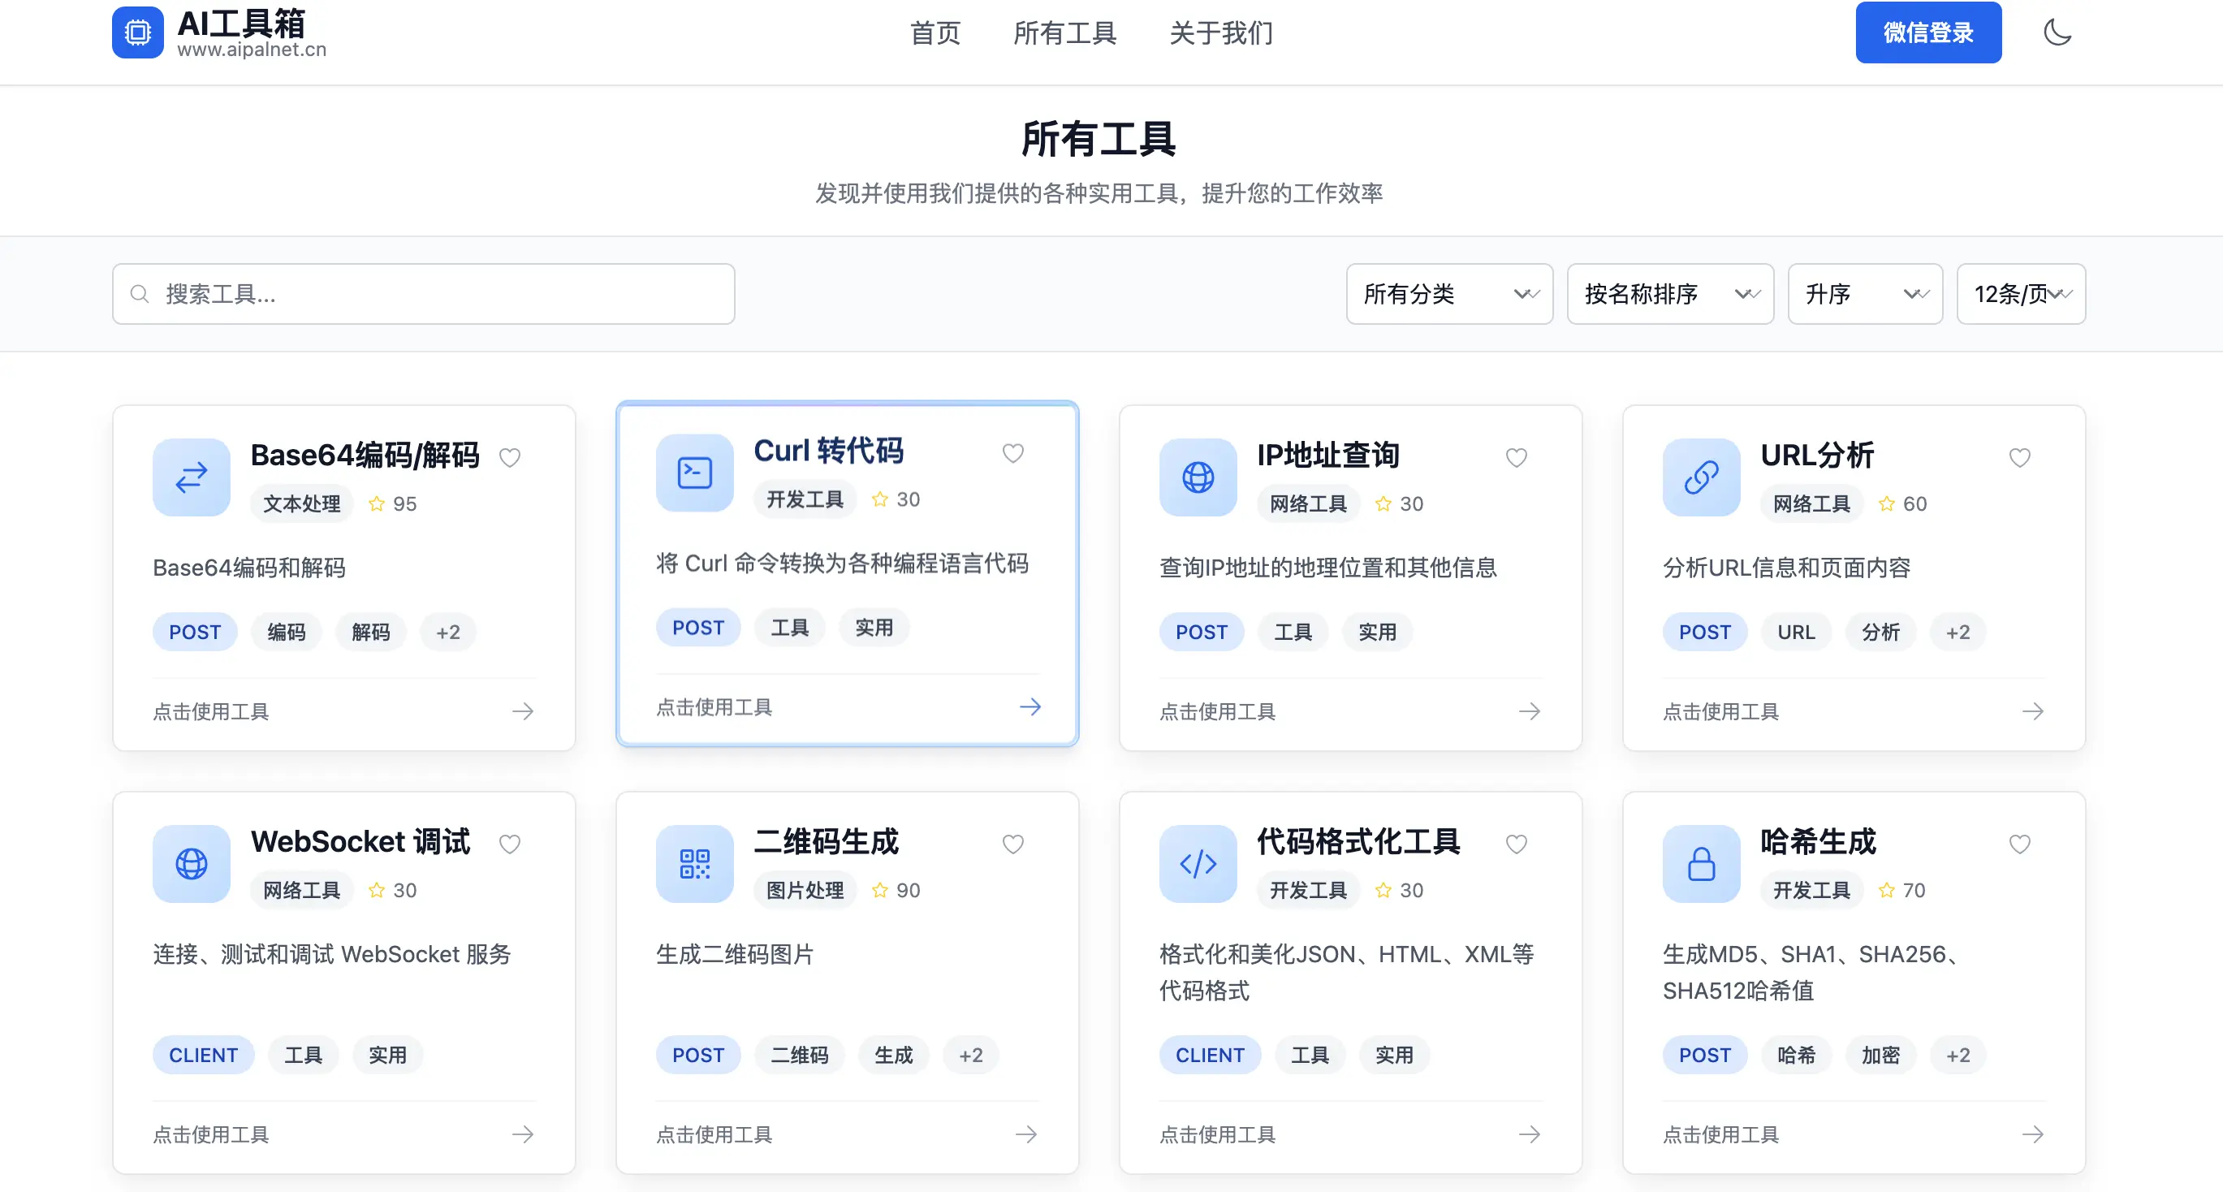
Task: Click the Base64 swap arrows icon
Action: 191,477
